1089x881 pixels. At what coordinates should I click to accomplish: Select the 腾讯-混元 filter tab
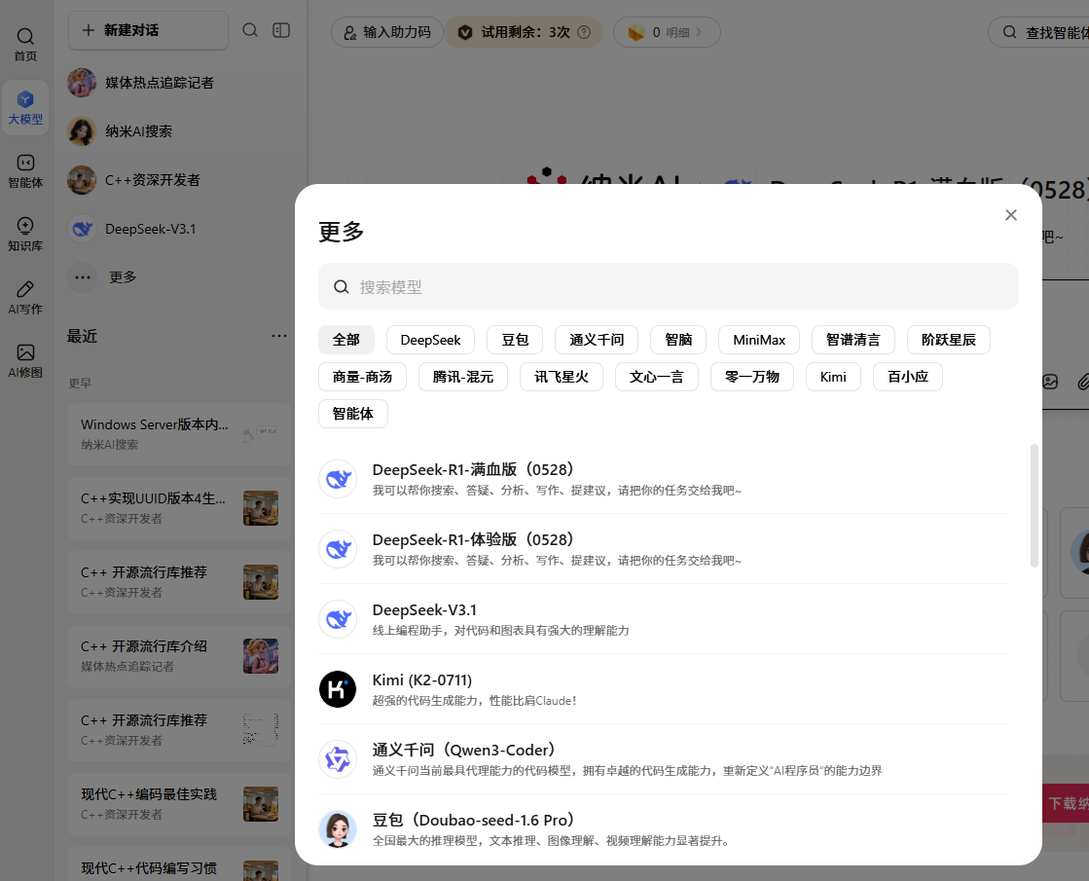tap(463, 377)
